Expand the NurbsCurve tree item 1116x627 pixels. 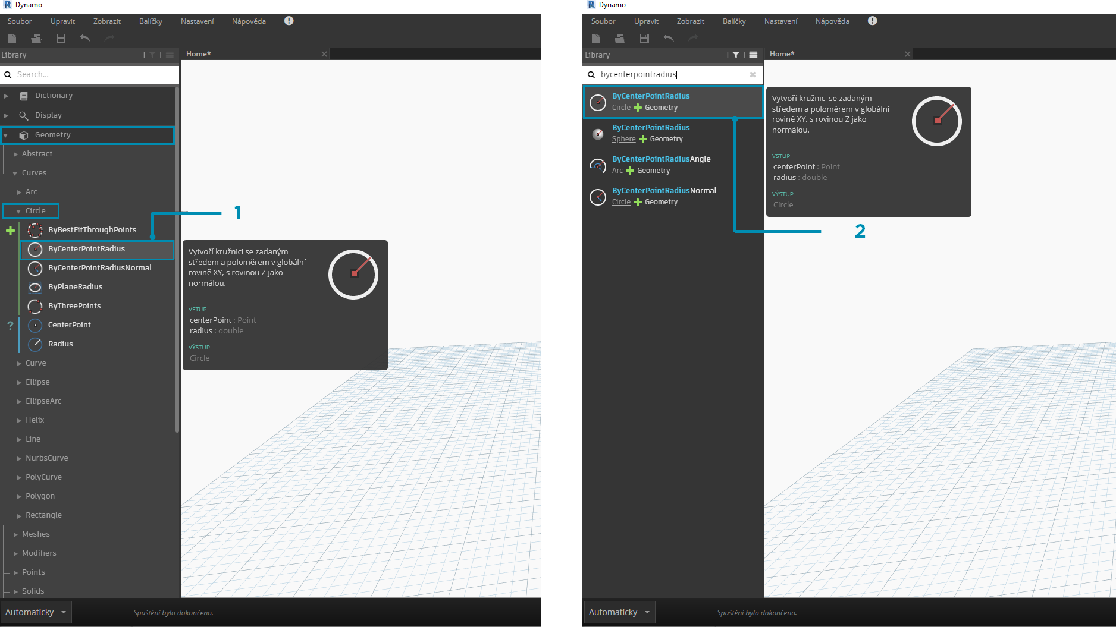19,458
